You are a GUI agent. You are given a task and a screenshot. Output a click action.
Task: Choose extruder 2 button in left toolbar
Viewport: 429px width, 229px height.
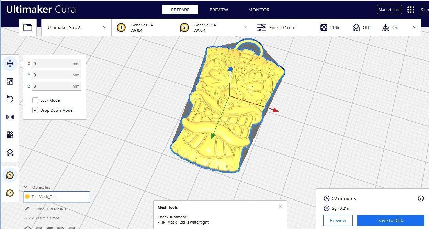point(10,193)
